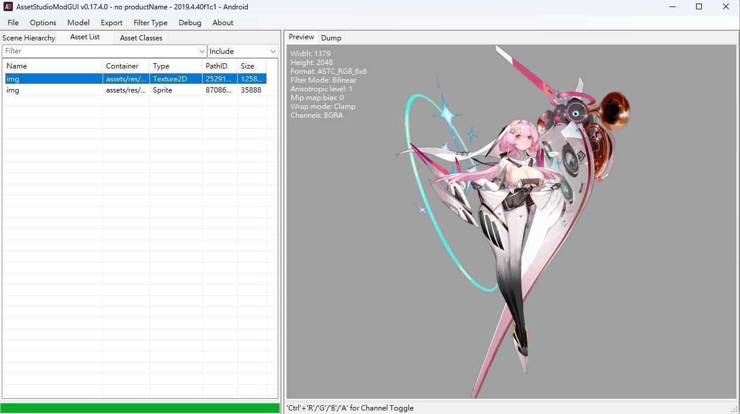Open the File menu
The image size is (740, 414).
point(13,23)
